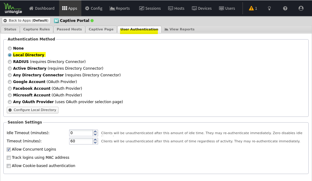Open the View Reports tab

[x=179, y=29]
